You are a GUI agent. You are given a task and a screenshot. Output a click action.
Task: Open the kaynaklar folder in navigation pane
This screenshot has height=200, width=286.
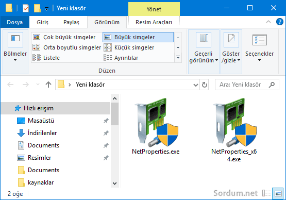(x=56, y=182)
